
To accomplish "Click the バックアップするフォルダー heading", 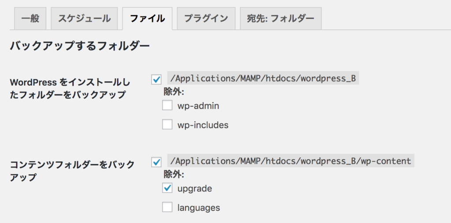I will [80, 46].
